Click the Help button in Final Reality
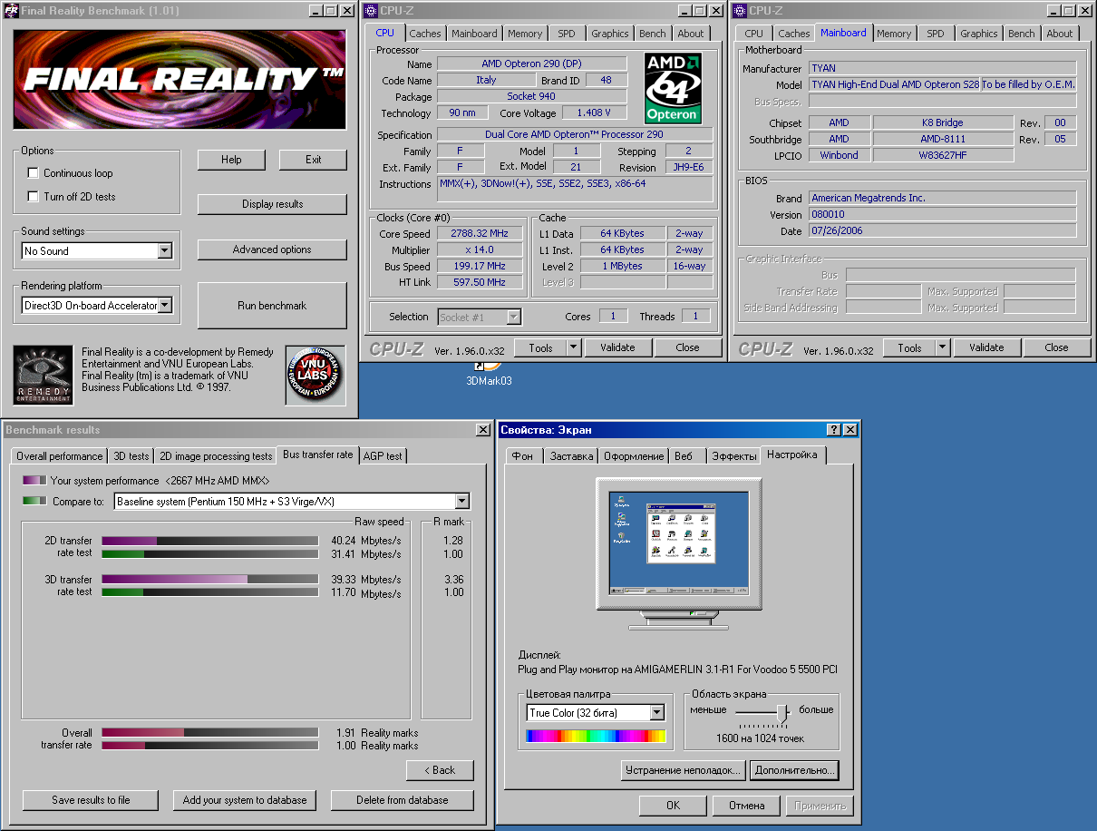 tap(231, 160)
